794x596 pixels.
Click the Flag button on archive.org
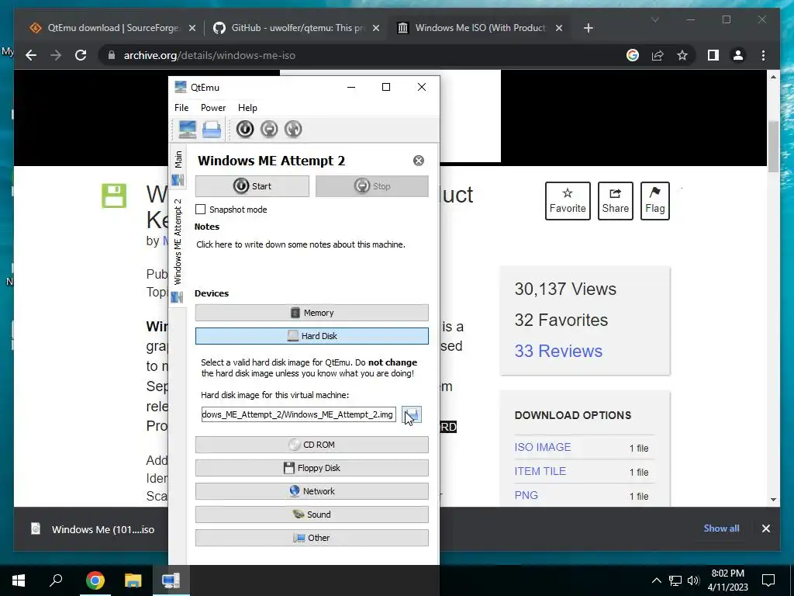click(x=654, y=201)
